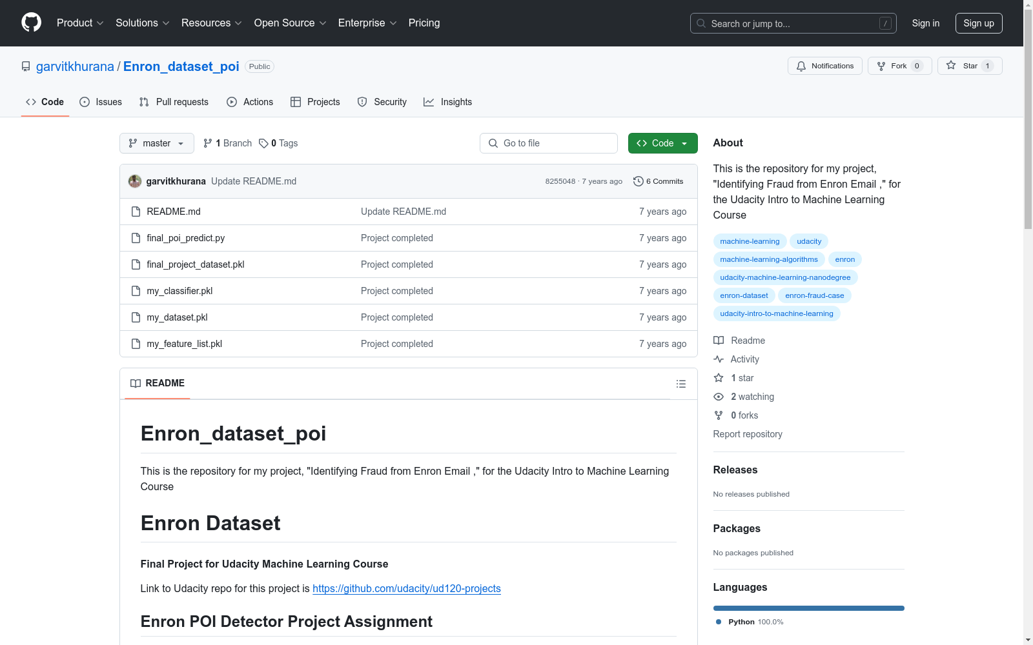Click the Python language color dot

coord(719,622)
